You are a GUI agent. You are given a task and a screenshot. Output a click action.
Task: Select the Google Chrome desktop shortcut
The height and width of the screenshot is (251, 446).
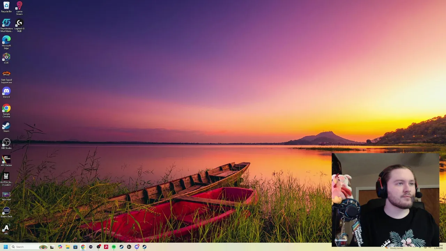(6, 111)
